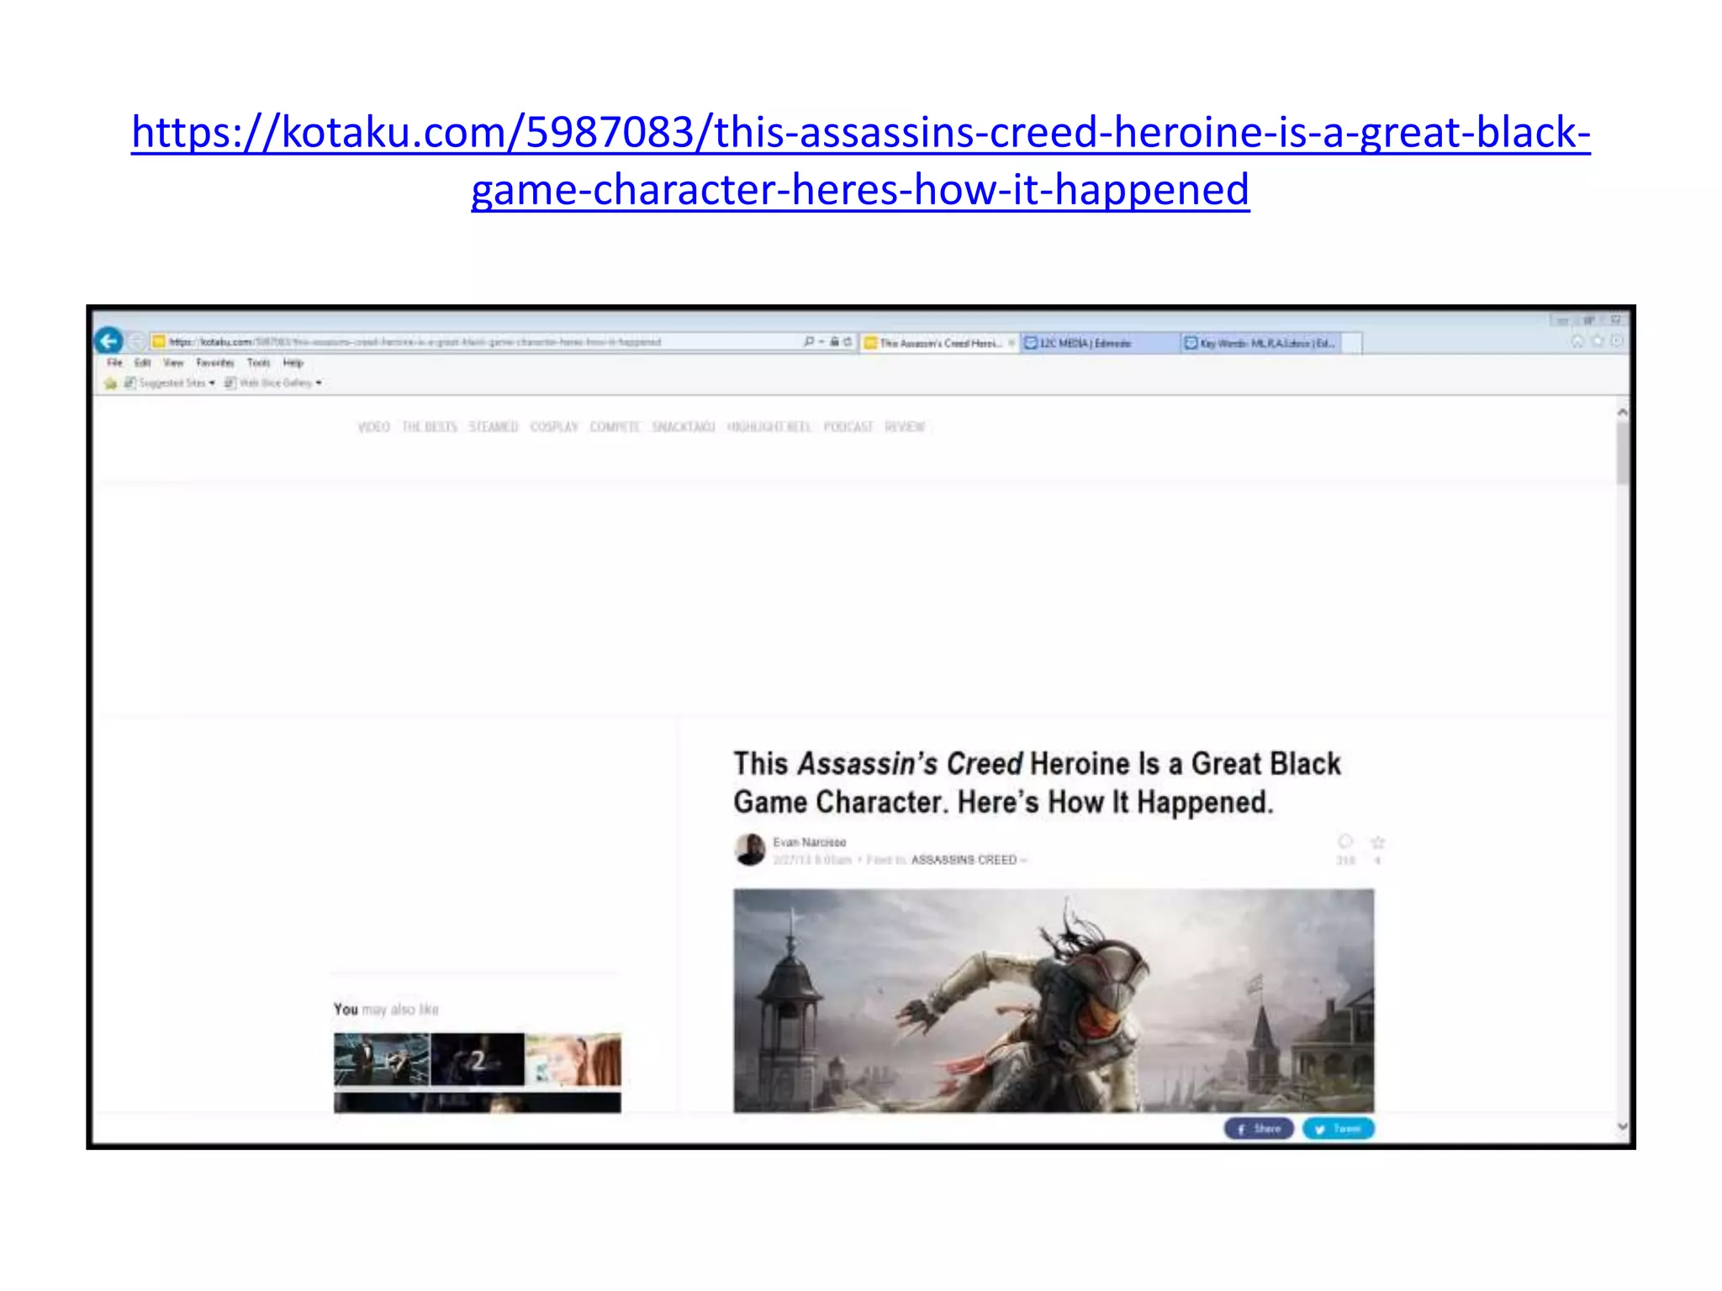Open the SNACKTAKU section link
1722x1291 pixels.
(684, 427)
